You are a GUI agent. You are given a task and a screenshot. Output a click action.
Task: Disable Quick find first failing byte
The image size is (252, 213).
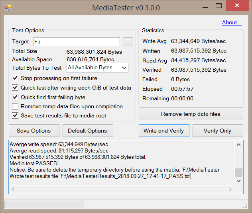point(15,97)
